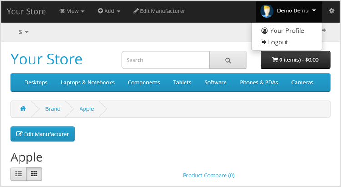Click the pencil Edit Manufacturer toolbar item
Image resolution: width=341 pixels, height=187 pixels.
pyautogui.click(x=159, y=11)
